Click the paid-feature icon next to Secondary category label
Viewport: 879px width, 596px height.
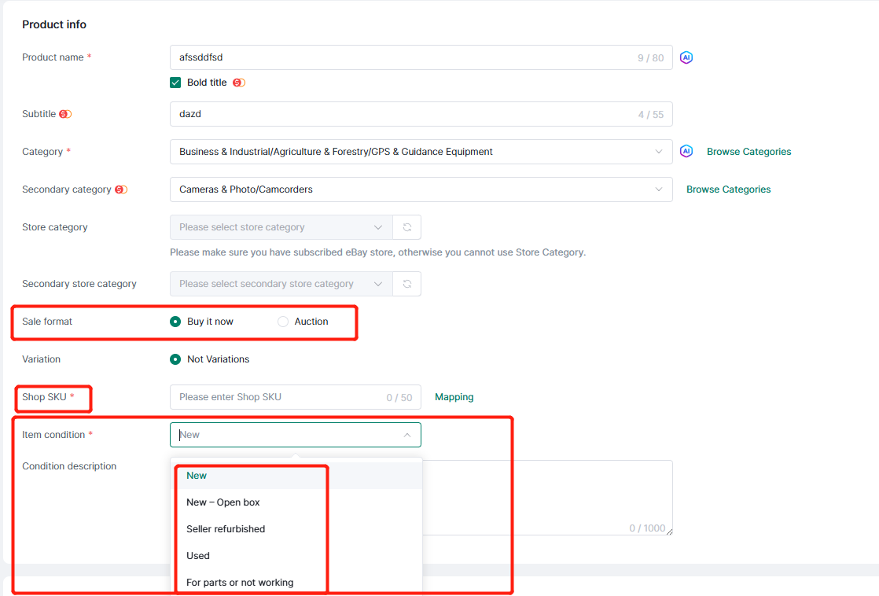click(121, 189)
